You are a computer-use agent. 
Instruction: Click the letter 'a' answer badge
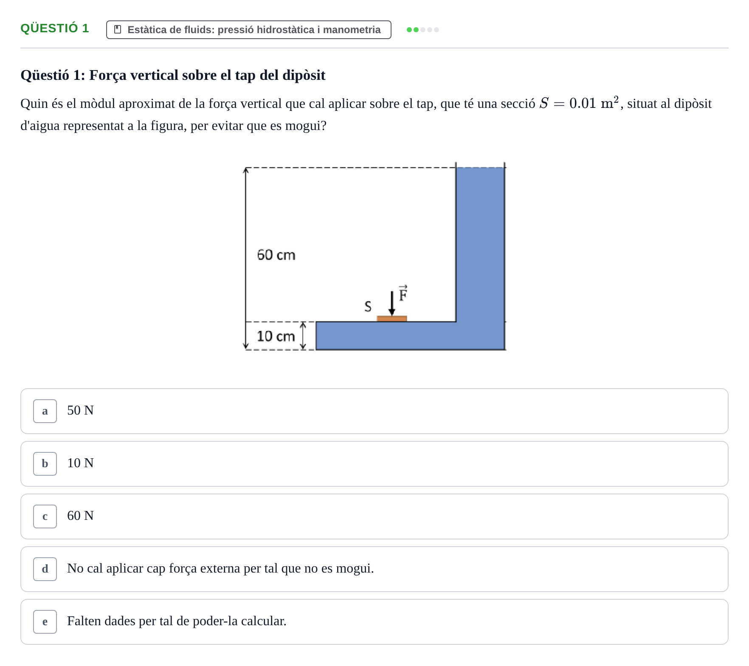click(45, 411)
